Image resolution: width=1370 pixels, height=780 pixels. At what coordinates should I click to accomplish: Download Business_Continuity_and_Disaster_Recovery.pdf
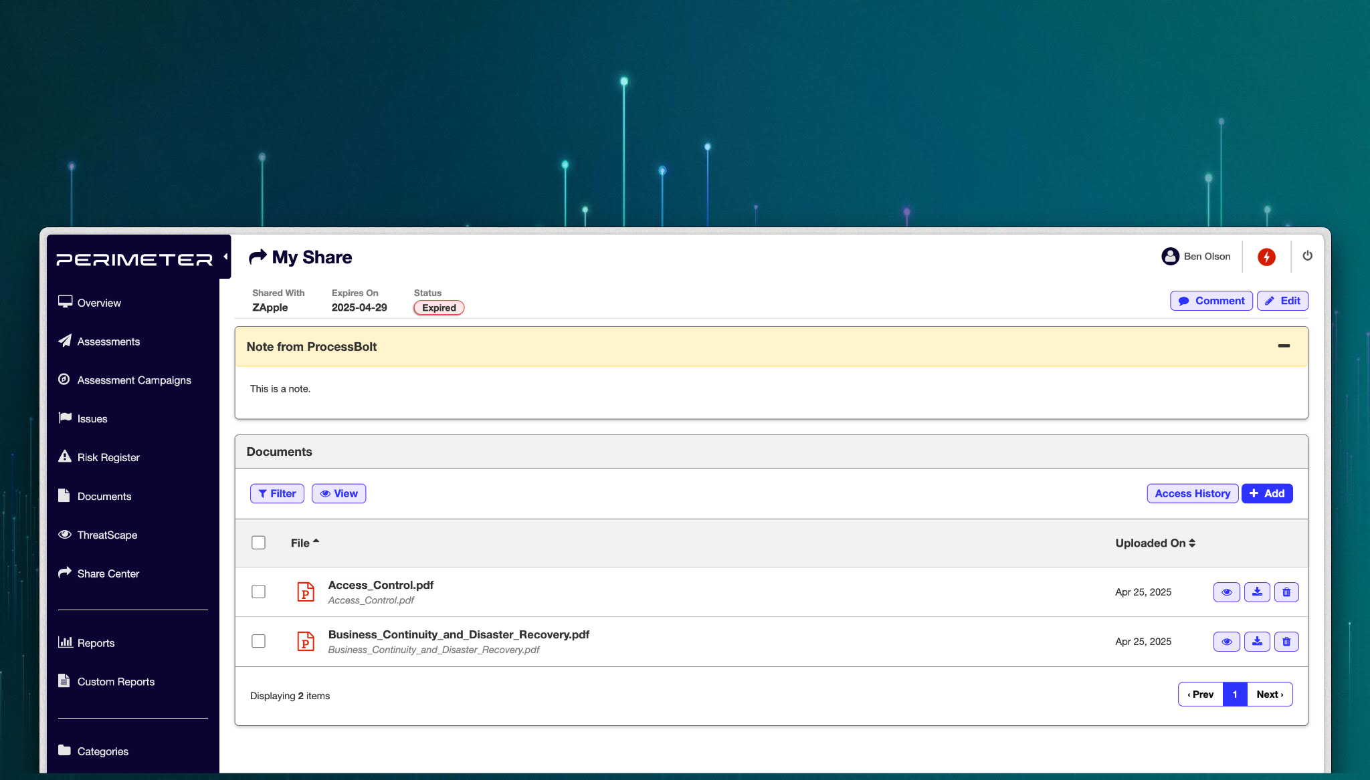1257,642
